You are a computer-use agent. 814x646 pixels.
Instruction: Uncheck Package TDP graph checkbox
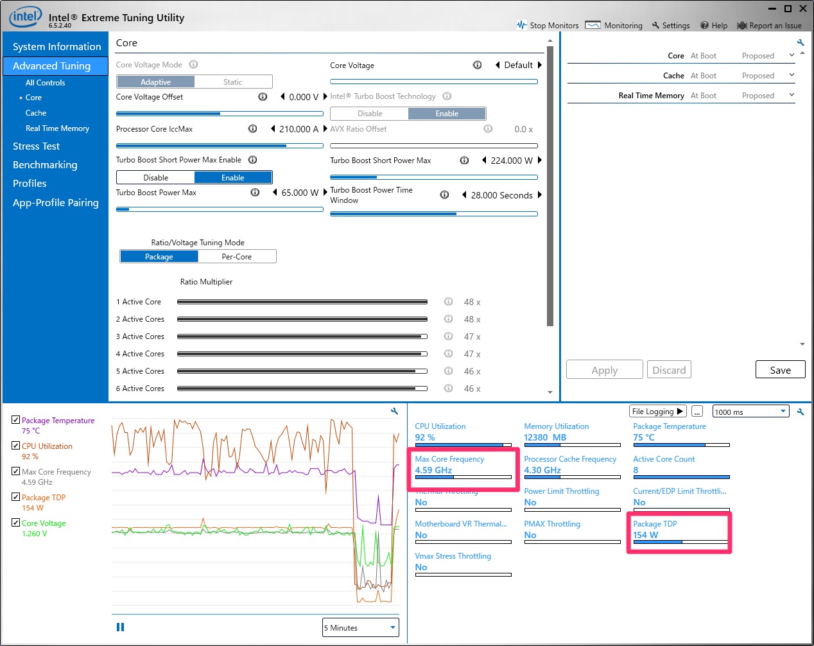tap(15, 497)
